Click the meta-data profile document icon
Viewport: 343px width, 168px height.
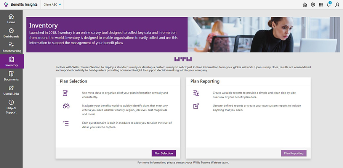pyautogui.click(x=65, y=93)
